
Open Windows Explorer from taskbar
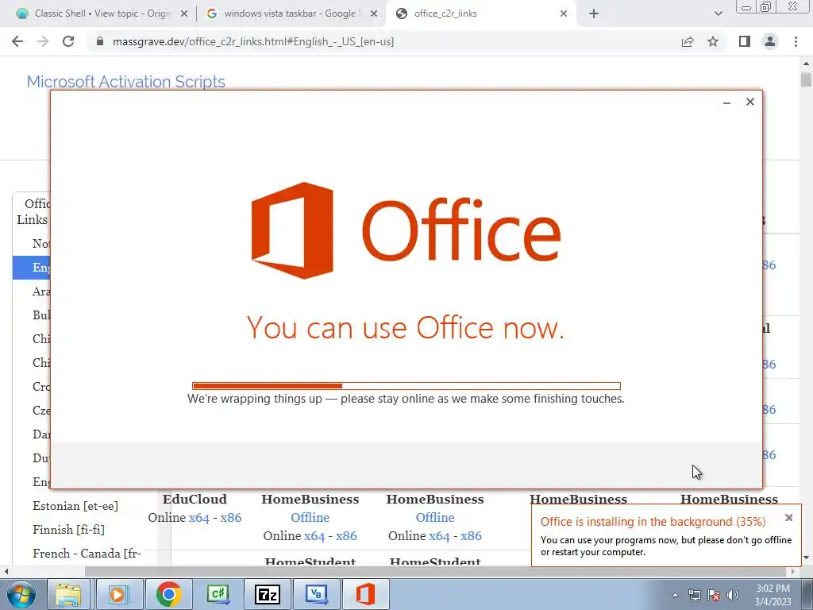68,594
